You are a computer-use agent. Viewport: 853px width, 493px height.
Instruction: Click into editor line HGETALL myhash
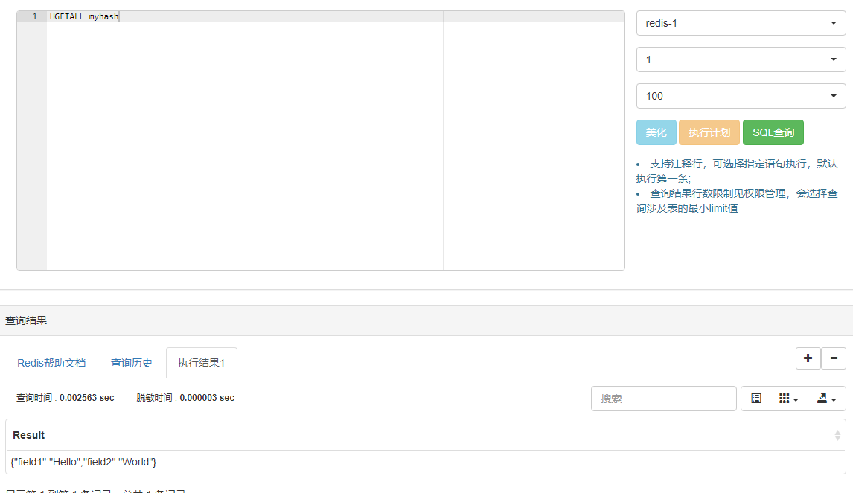coord(84,16)
